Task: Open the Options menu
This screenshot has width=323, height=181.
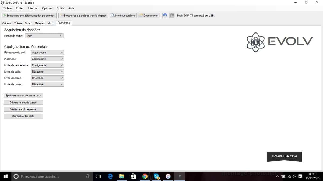Action: click(47, 8)
